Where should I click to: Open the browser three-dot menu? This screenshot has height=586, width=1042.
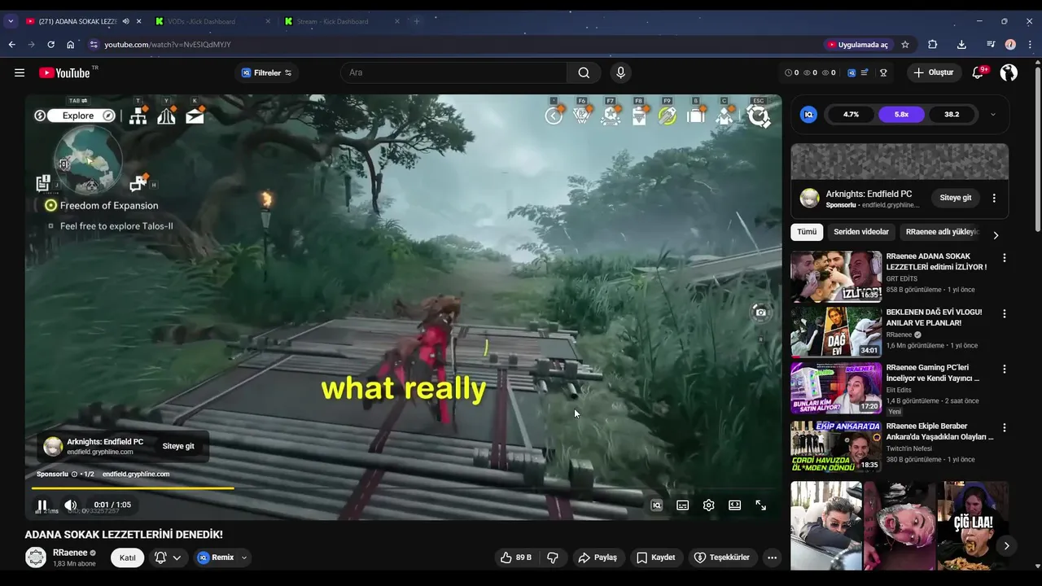pyautogui.click(x=1031, y=44)
